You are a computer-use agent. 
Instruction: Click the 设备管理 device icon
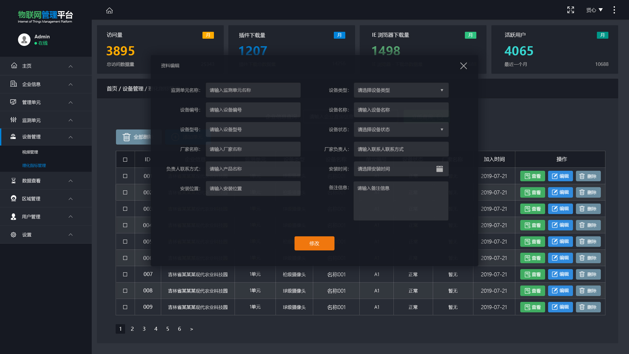click(x=13, y=137)
